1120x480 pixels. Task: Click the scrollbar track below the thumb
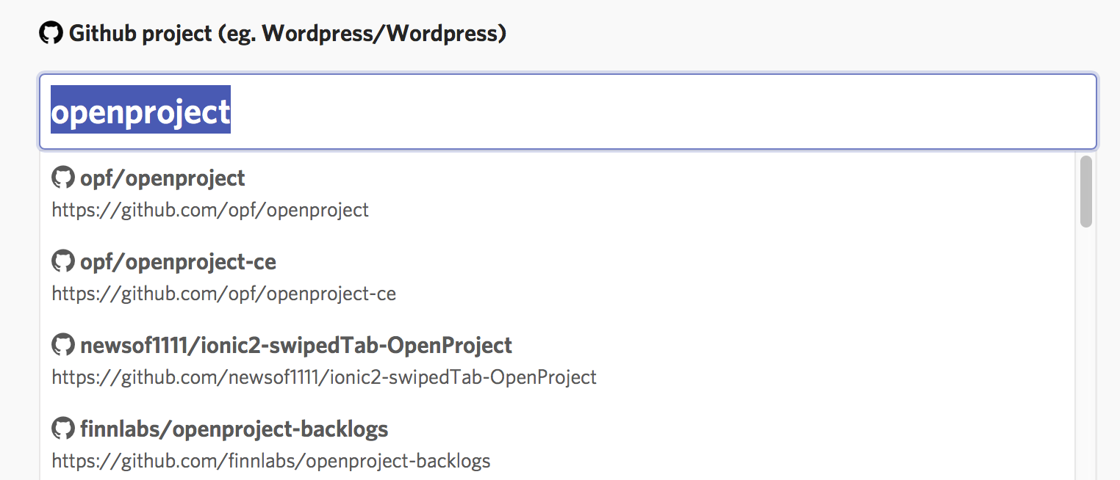click(x=1085, y=352)
